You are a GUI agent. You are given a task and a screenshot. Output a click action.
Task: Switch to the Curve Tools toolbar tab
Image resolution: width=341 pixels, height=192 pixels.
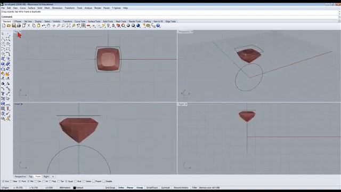point(80,21)
